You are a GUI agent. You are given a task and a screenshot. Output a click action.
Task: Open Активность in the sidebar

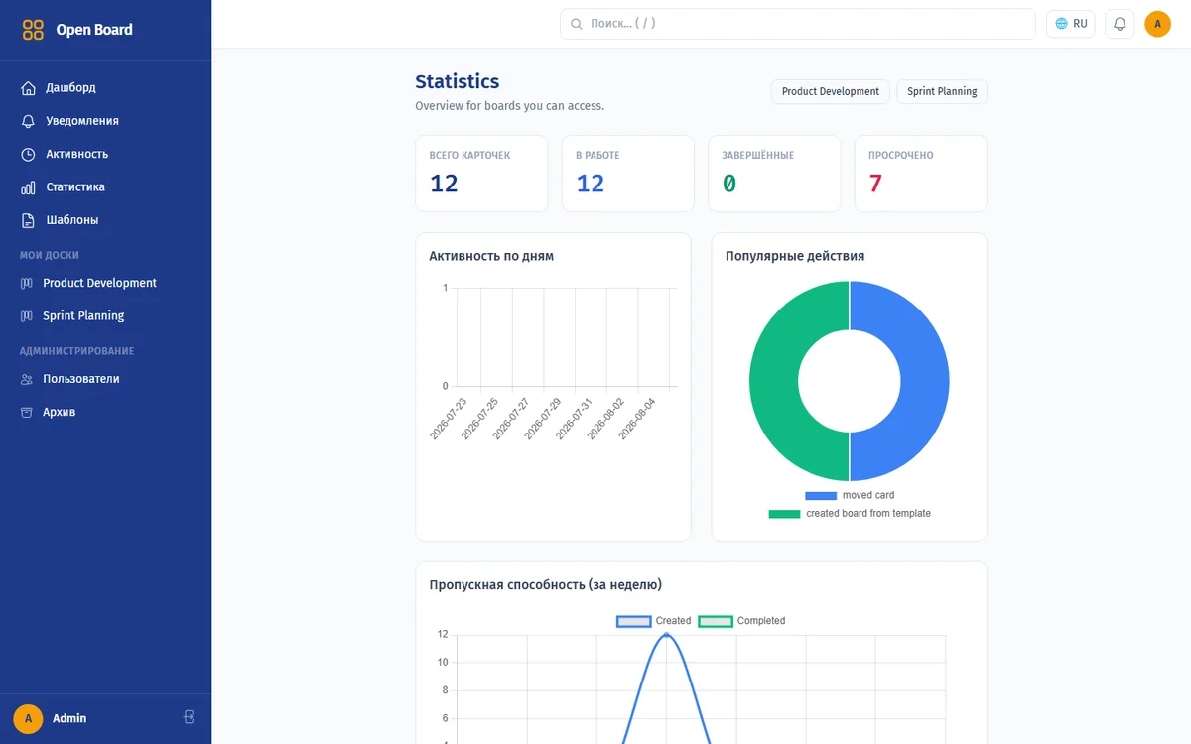(x=105, y=154)
